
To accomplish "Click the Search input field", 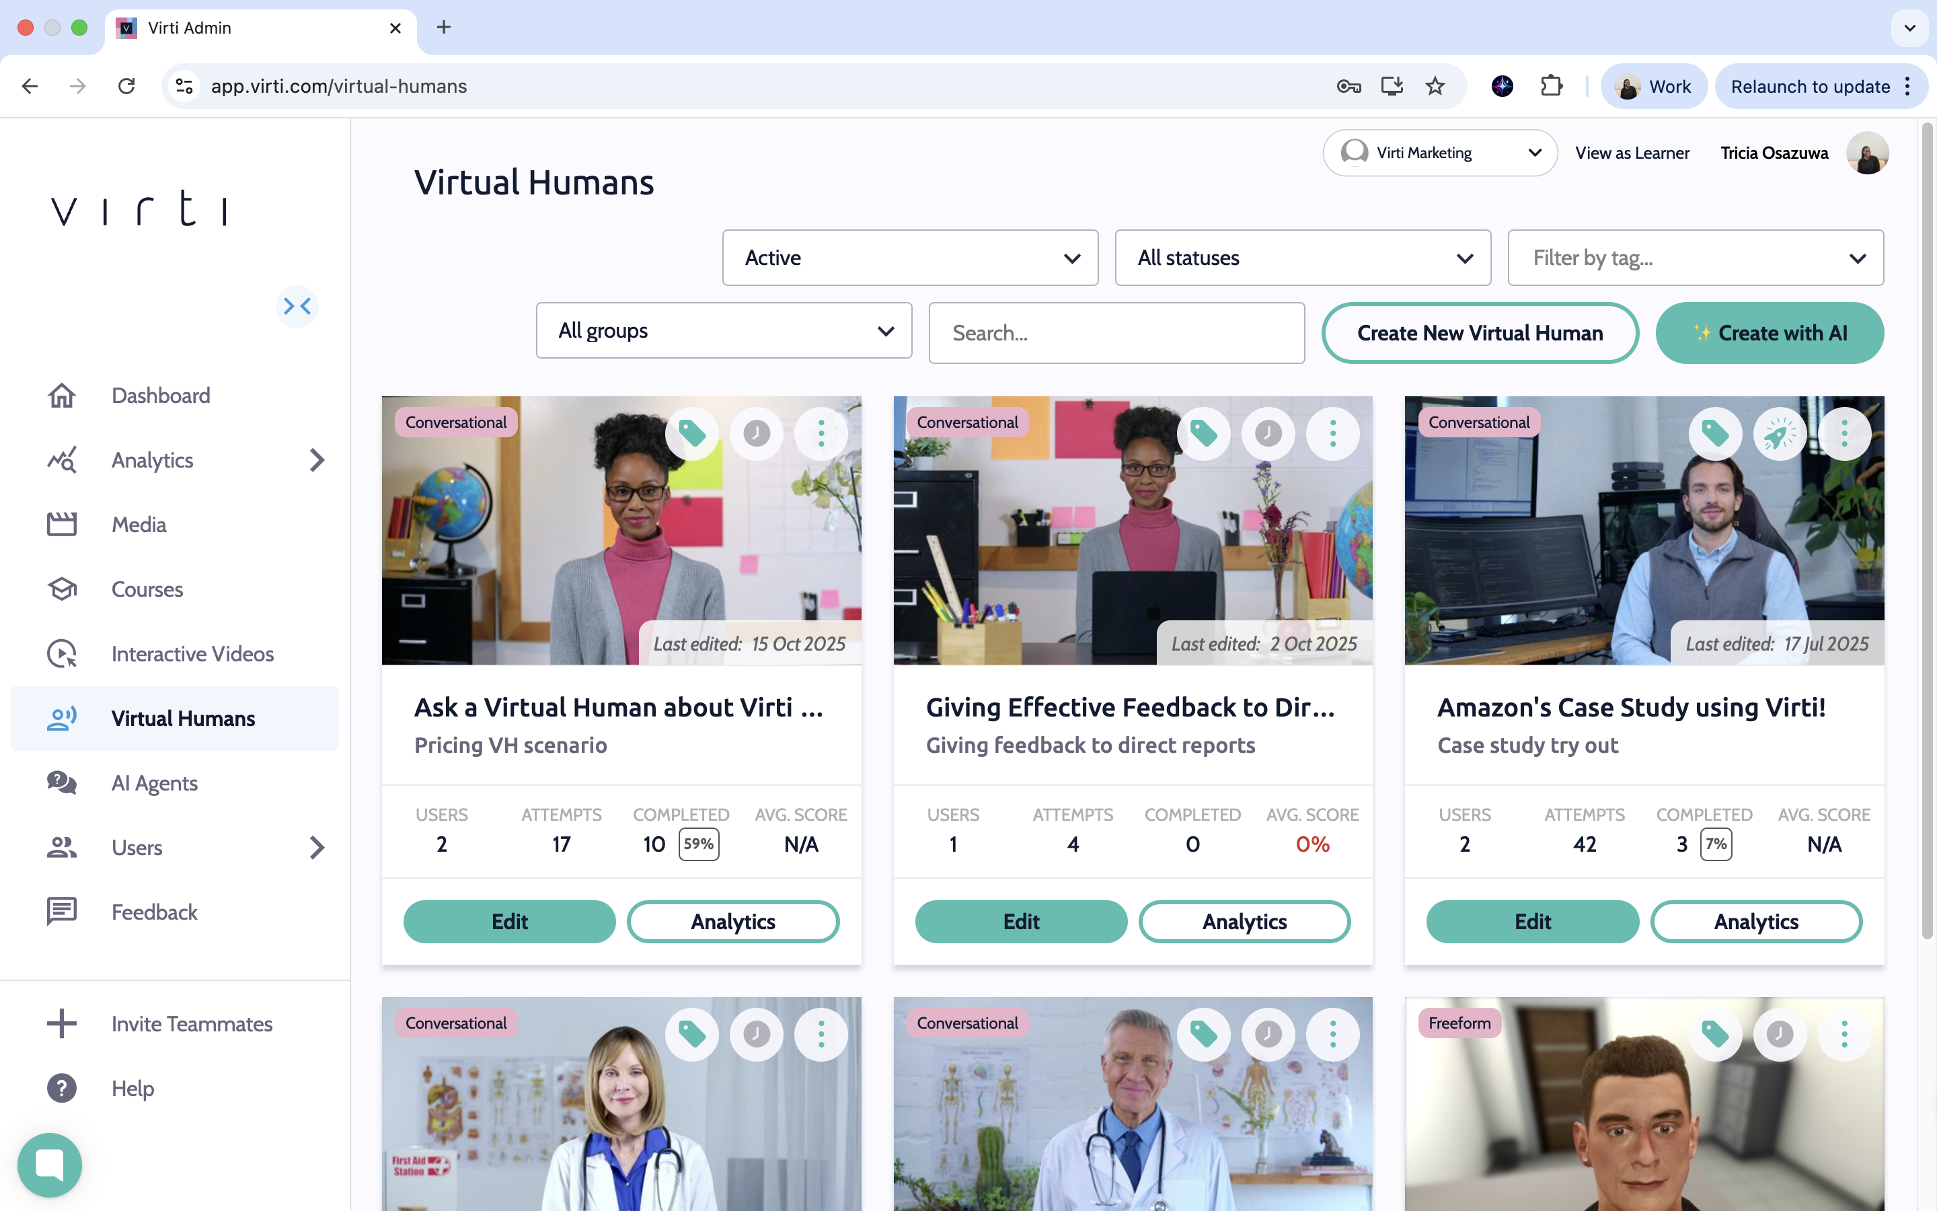I will 1116,333.
